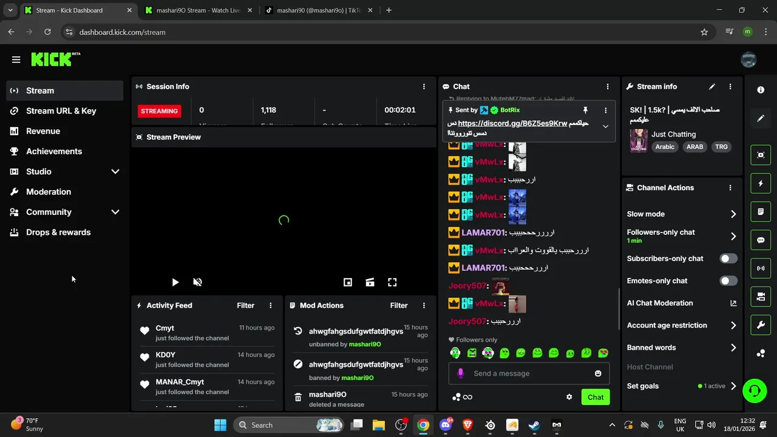Toggle camera-list widget icon in right rail

click(x=761, y=297)
